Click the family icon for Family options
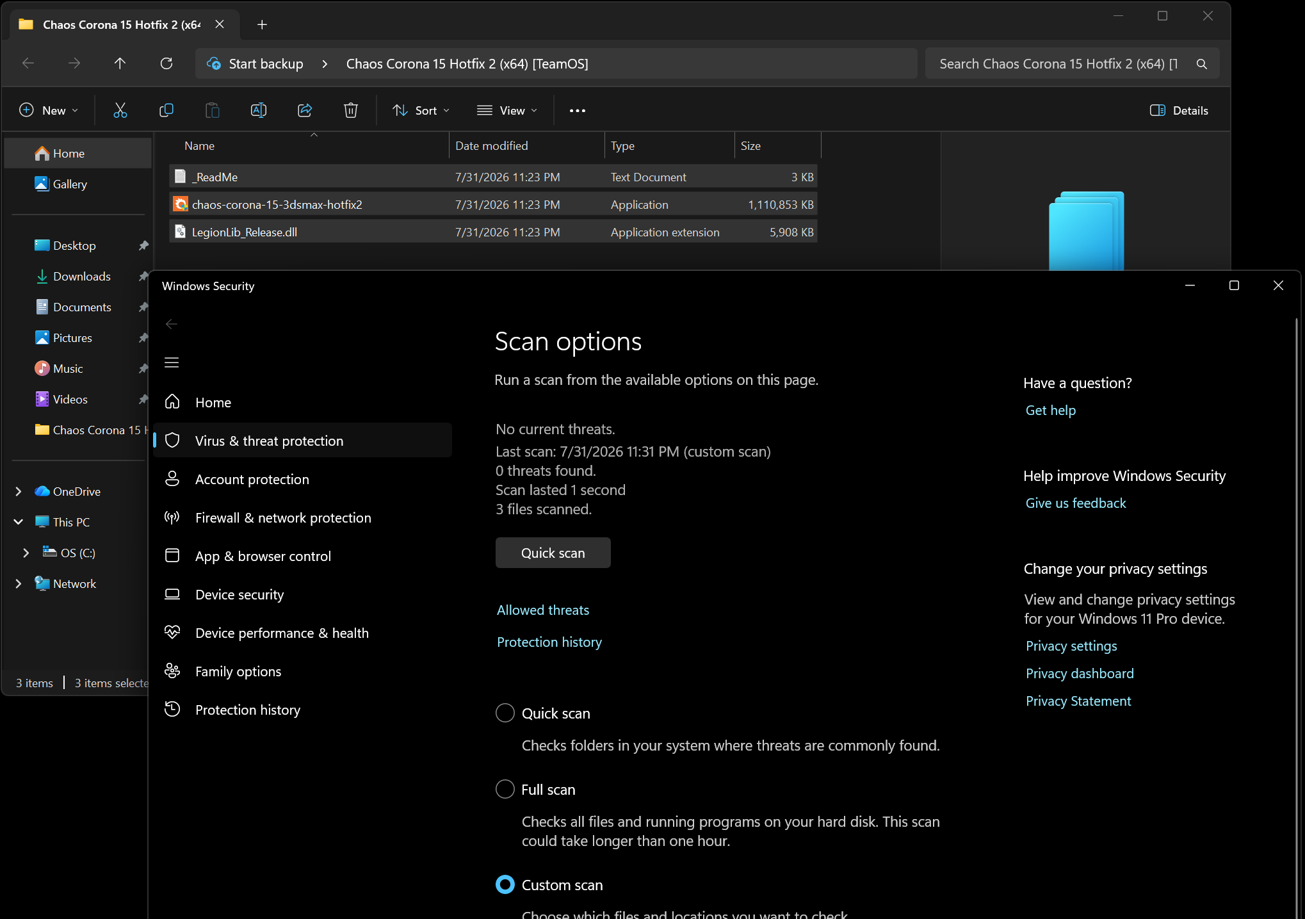This screenshot has height=919, width=1305. click(172, 671)
